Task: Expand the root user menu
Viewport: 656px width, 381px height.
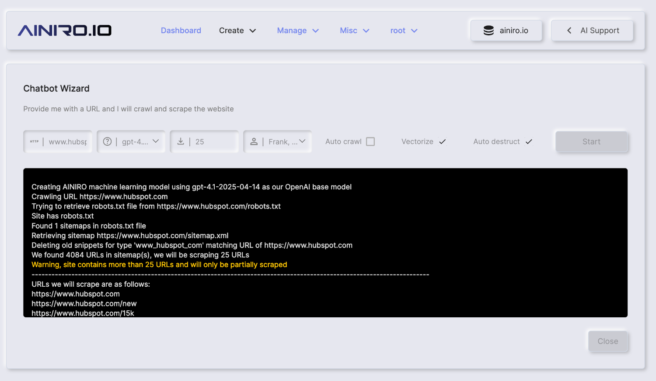Action: (404, 31)
